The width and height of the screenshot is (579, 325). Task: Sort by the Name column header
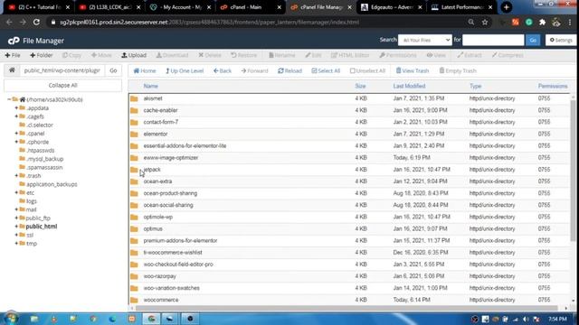coord(151,86)
